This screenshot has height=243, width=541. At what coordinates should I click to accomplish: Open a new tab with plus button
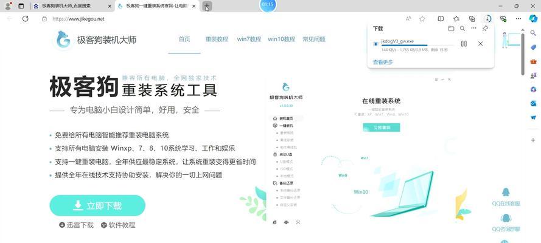(x=207, y=6)
